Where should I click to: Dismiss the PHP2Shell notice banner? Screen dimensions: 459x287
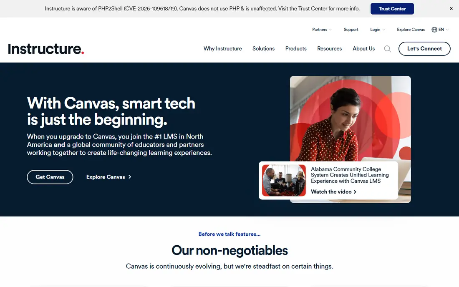coord(451,8)
